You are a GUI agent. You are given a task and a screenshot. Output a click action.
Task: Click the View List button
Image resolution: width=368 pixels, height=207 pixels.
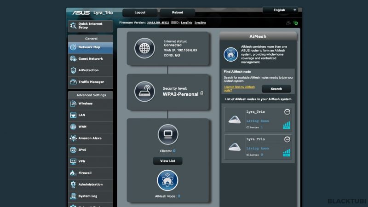(x=167, y=161)
